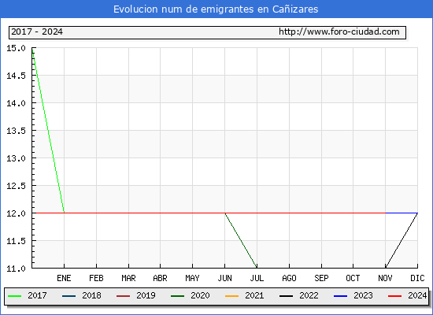This screenshot has width=433, height=315.
Task: Click the 15.0 y-axis value label
Action: [x=16, y=48]
